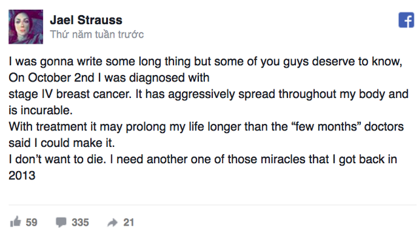Click the line starting "I was gonna write"
This screenshot has width=419, height=237.
[205, 62]
